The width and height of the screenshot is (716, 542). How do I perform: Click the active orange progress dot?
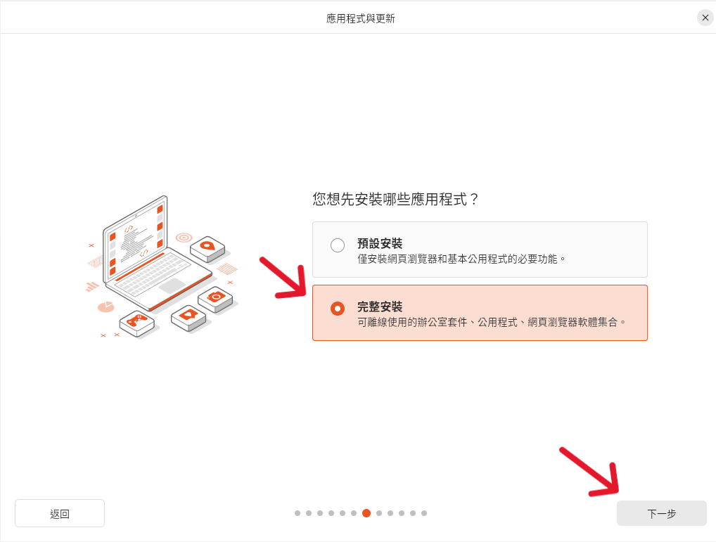click(366, 513)
